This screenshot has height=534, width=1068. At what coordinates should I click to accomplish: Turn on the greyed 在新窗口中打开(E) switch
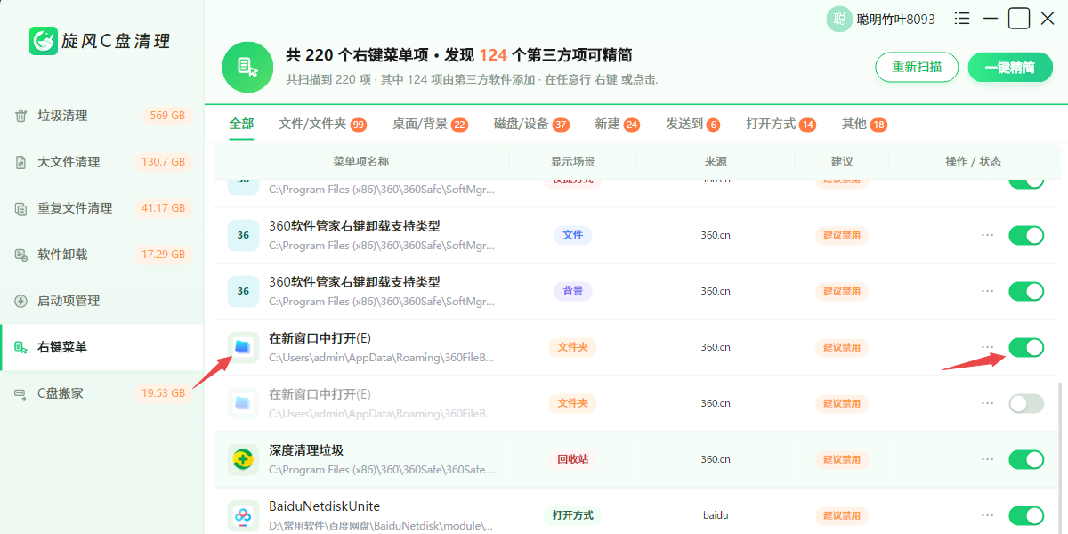point(1026,403)
